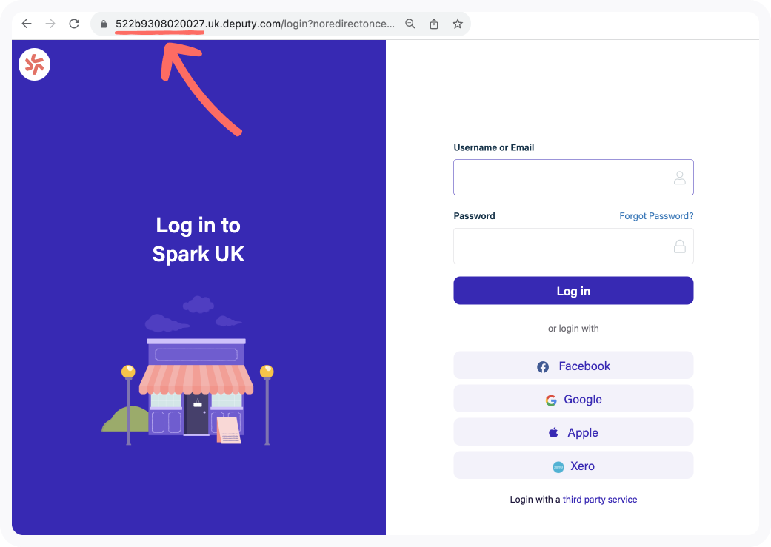Image resolution: width=771 pixels, height=547 pixels.
Task: Click the zoom magnifier icon in the address bar
Action: pos(410,24)
